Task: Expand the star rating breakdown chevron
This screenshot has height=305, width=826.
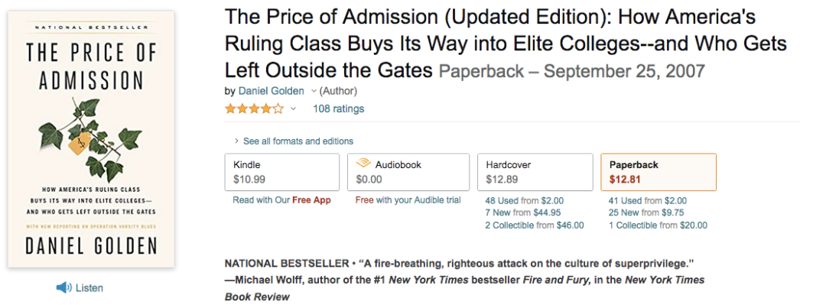Action: [294, 109]
